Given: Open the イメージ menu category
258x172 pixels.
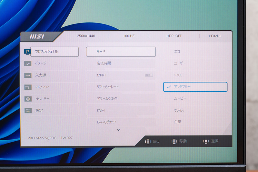Looking at the screenshot, I should coord(54,64).
